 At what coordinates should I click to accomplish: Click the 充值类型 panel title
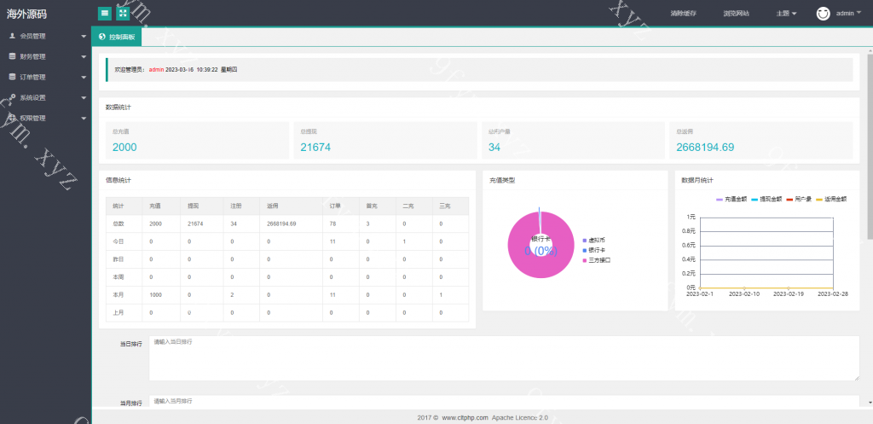[502, 180]
